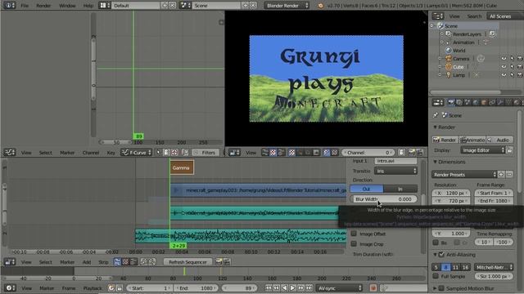Expand the Scene tree in outliner

(x=432, y=25)
